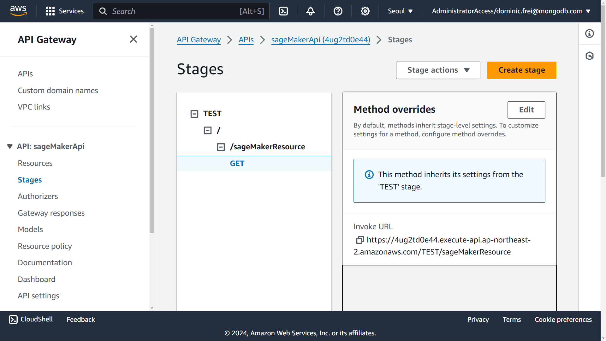Open API settings in sidebar
This screenshot has width=606, height=341.
pyautogui.click(x=39, y=296)
